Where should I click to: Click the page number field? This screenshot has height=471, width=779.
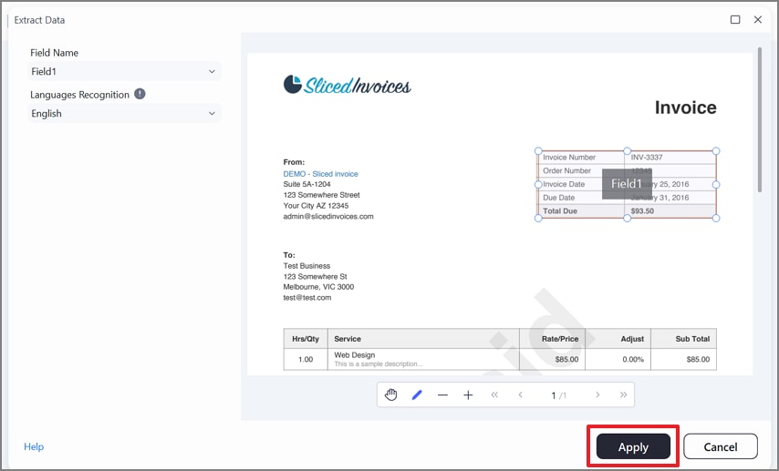pos(558,395)
